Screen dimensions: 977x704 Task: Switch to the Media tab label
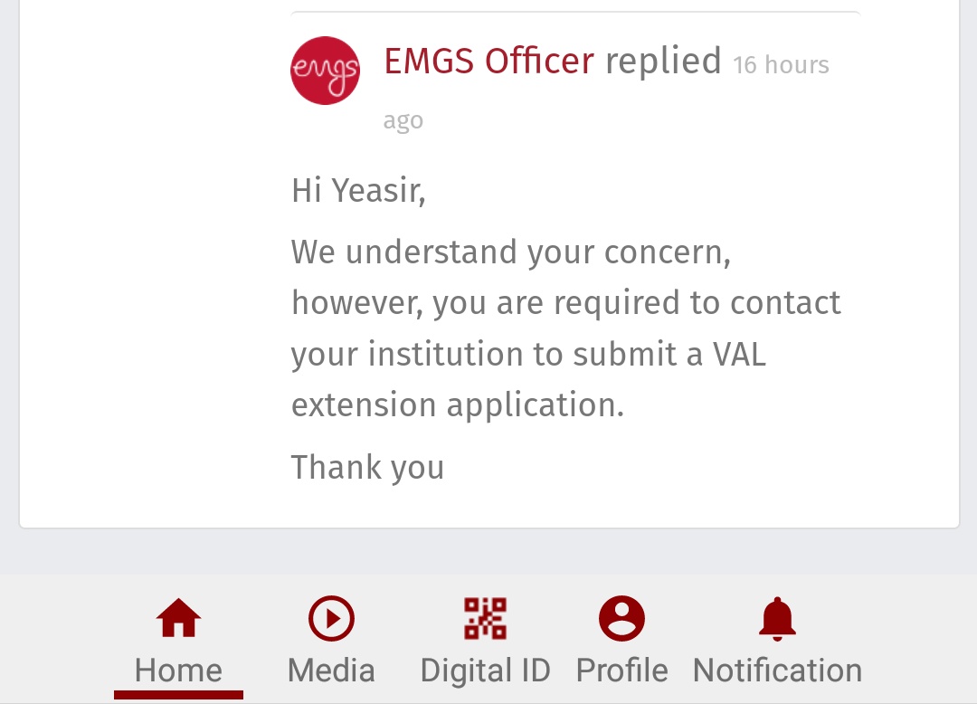(331, 671)
